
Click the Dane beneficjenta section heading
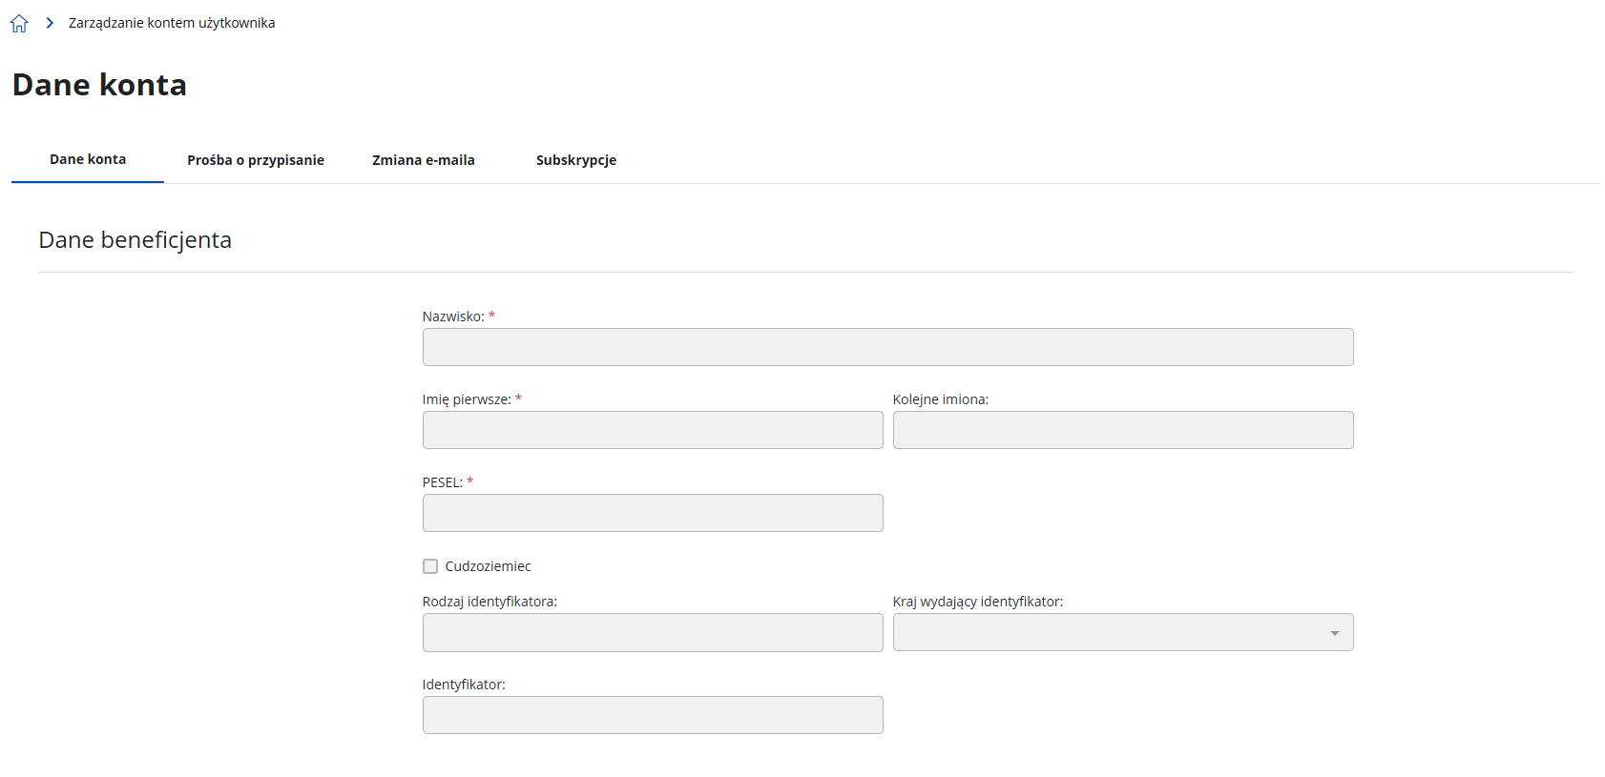(135, 240)
